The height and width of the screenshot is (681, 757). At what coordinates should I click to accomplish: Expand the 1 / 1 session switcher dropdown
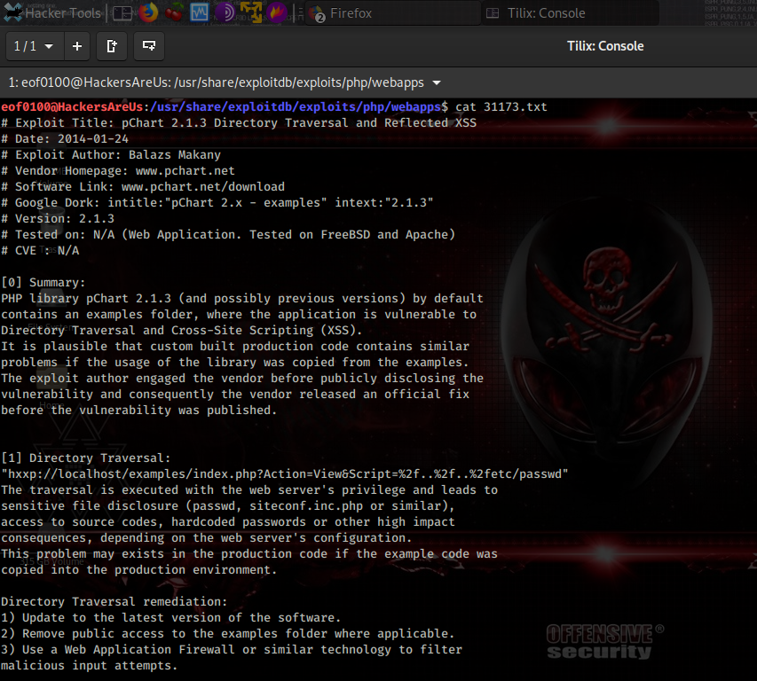35,46
